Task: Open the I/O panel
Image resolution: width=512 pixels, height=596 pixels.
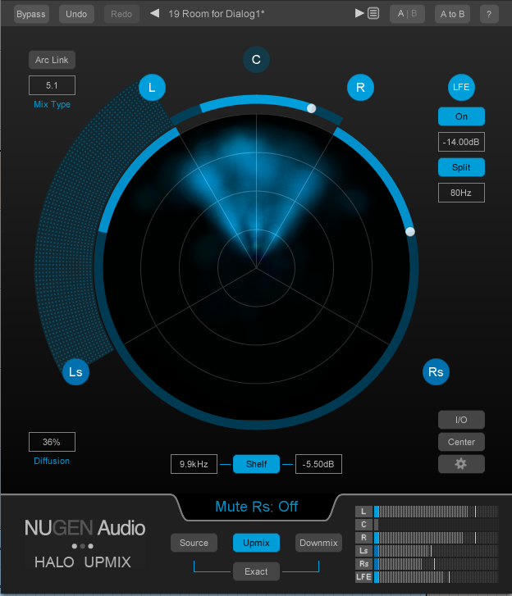Action: (461, 420)
